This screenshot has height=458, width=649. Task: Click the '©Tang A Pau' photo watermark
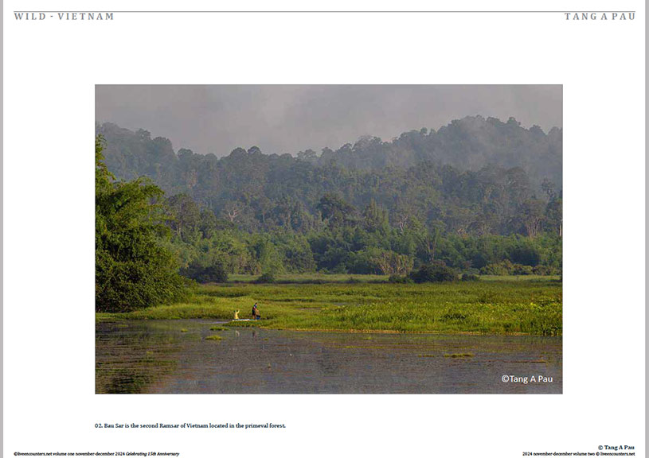point(527,379)
